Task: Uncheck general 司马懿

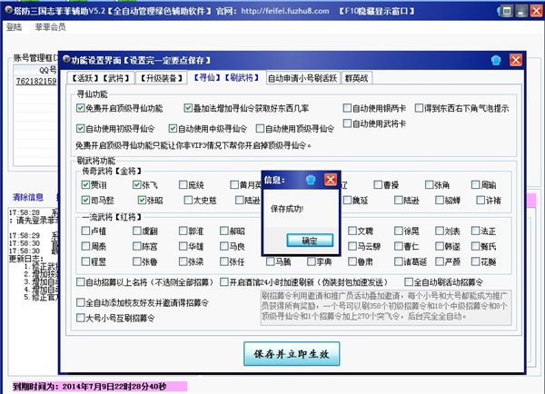Action: (85, 200)
